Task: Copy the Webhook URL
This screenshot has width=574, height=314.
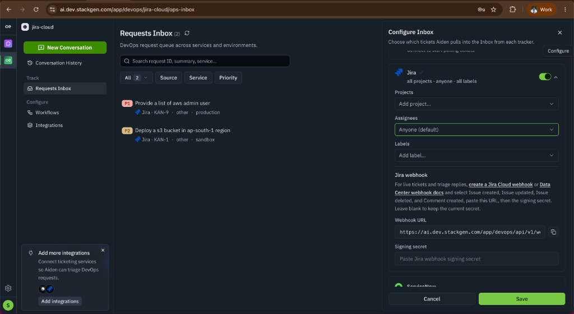Action: (x=553, y=232)
